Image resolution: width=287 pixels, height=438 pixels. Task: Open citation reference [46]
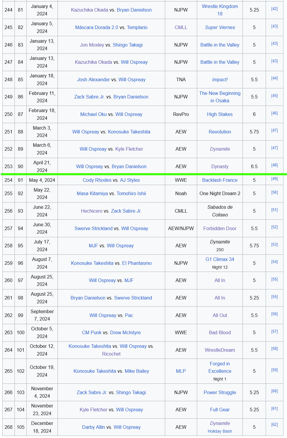[x=274, y=113]
